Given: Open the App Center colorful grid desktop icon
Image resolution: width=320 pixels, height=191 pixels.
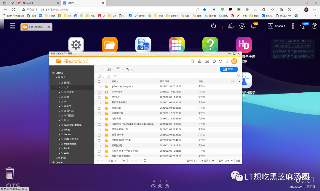Looking at the screenshot, I should click(177, 44).
